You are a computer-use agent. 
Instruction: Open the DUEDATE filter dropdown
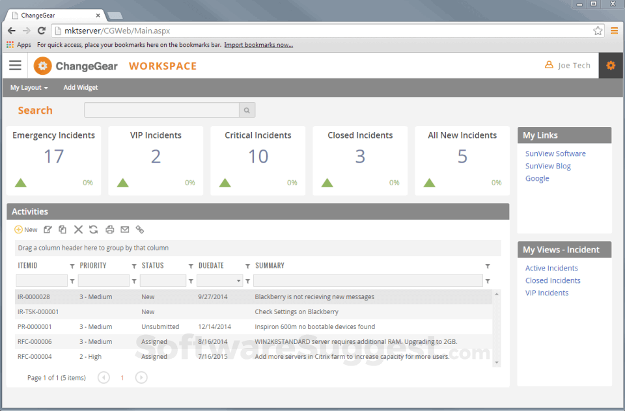click(239, 281)
